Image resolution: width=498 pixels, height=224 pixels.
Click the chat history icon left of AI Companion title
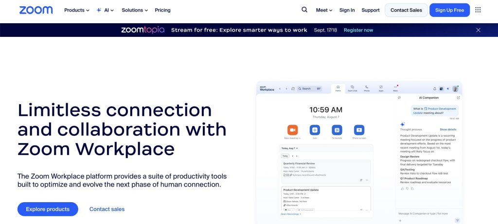tap(399, 97)
